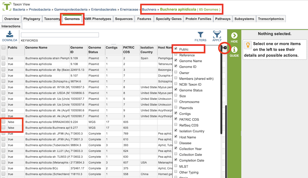This screenshot has width=308, height=178.
Task: Toggle the PATRIC CDS column checkbox
Action: pyautogui.click(x=176, y=119)
